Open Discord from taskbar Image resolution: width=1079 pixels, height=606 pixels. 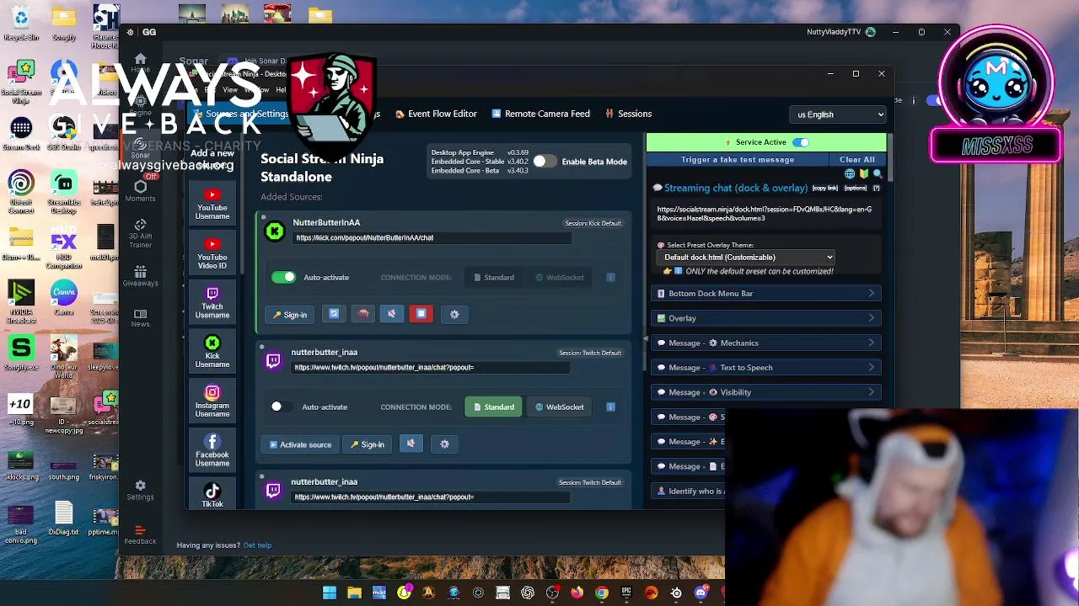[x=701, y=593]
